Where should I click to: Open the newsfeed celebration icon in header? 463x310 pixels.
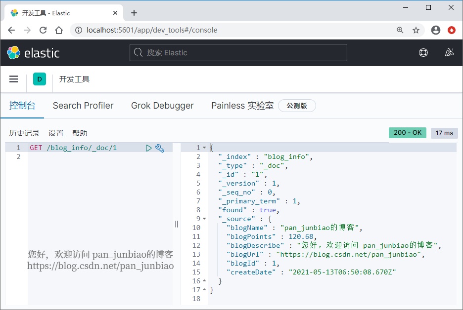pyautogui.click(x=449, y=53)
